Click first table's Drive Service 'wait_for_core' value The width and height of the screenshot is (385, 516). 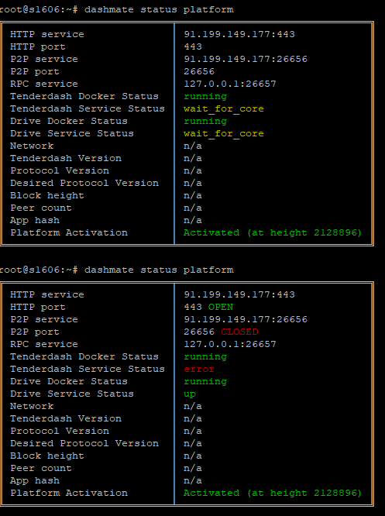(224, 133)
